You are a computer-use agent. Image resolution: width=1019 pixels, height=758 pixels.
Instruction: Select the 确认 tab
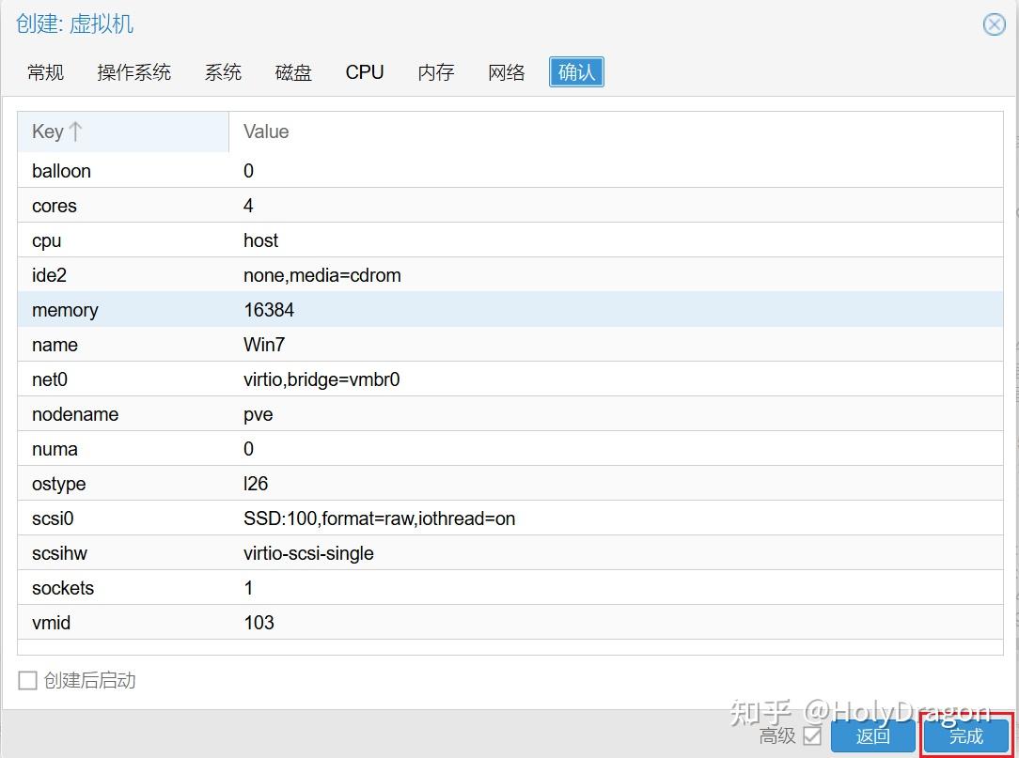(x=576, y=71)
